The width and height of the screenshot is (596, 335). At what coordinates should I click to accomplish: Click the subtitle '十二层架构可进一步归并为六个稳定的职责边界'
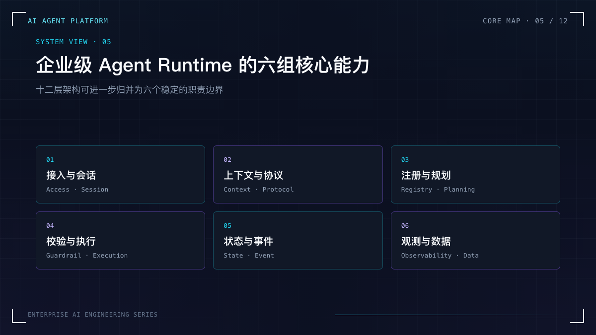click(130, 90)
